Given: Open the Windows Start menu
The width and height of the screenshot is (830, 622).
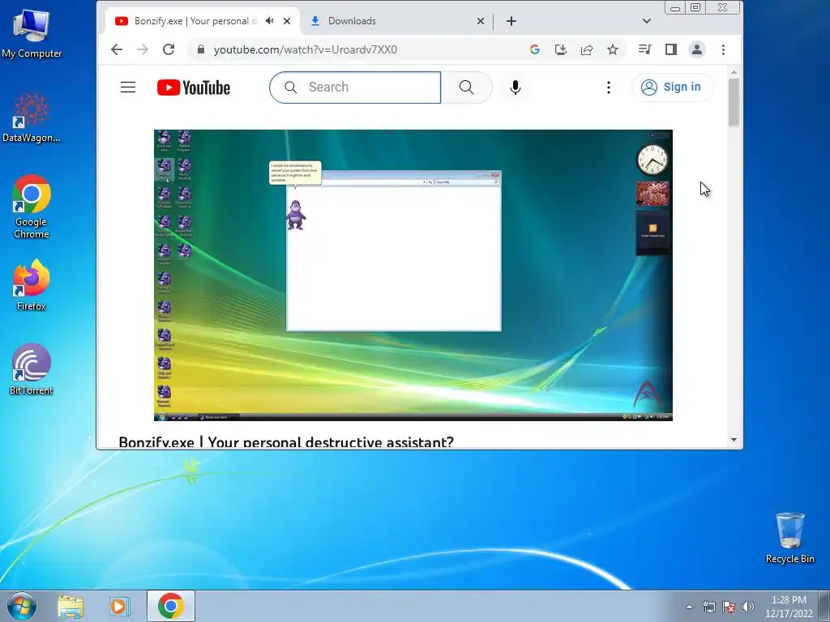Looking at the screenshot, I should coord(21,606).
